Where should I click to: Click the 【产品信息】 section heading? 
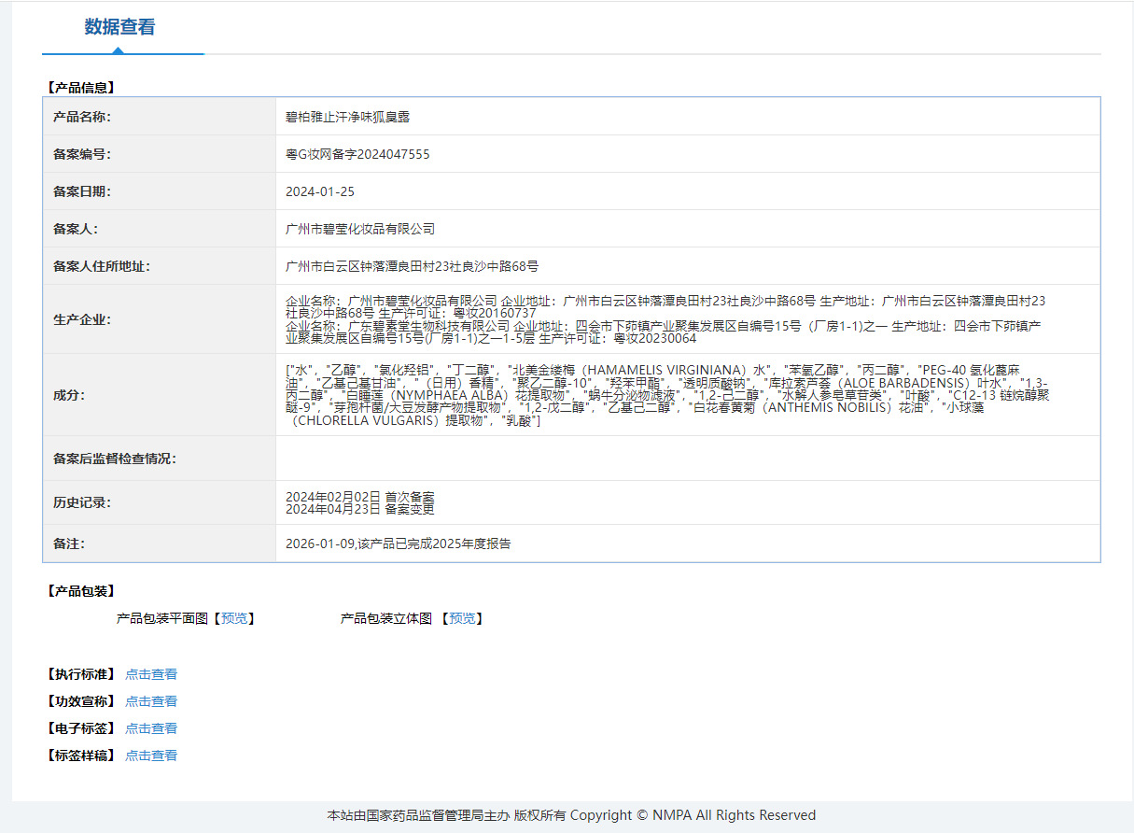coord(80,88)
